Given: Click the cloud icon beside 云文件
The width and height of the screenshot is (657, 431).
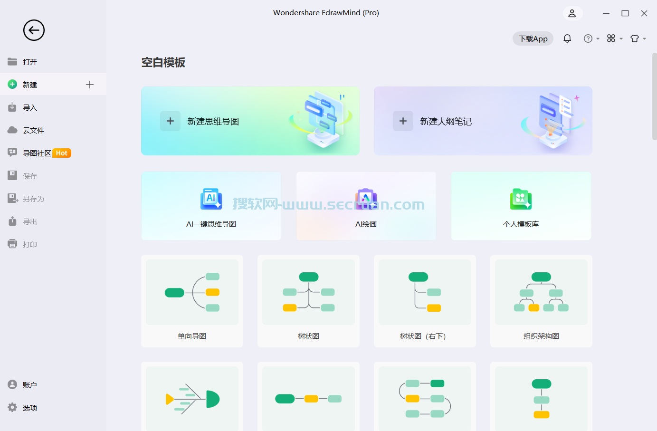Looking at the screenshot, I should coord(12,130).
